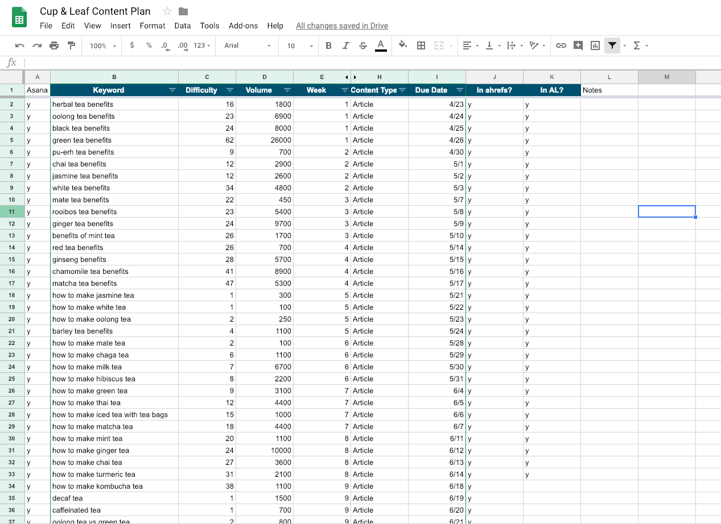
Task: Select the Paint format roller tool
Action: point(71,45)
